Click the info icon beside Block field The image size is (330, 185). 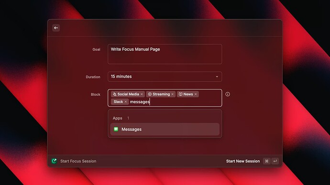228,94
